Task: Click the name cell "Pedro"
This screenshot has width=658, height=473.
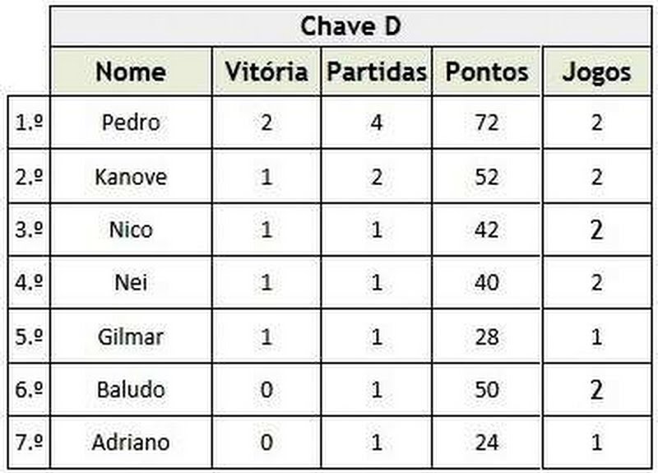Action: click(131, 123)
